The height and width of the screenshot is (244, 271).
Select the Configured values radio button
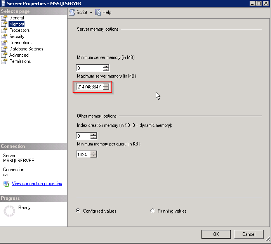point(78,211)
